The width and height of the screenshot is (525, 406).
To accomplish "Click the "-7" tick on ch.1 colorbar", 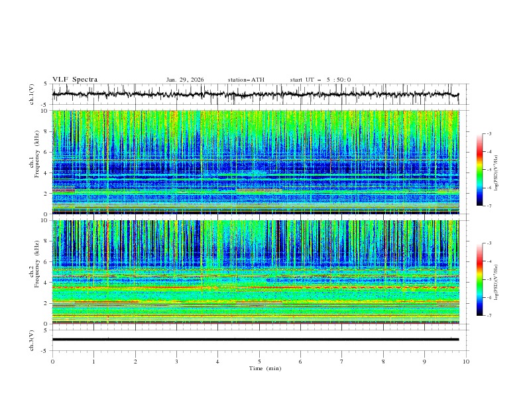I will (489, 206).
